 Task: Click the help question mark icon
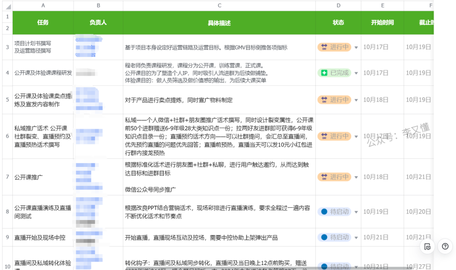(x=445, y=246)
